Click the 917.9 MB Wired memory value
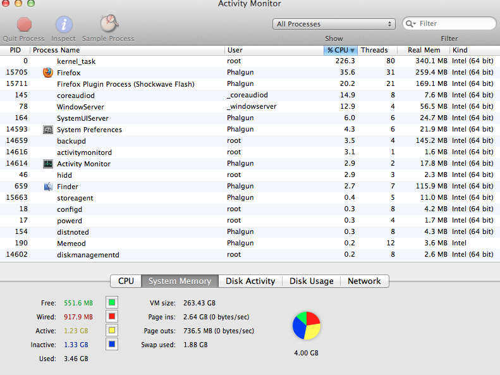Viewport: 500px width, 375px height. click(x=78, y=317)
